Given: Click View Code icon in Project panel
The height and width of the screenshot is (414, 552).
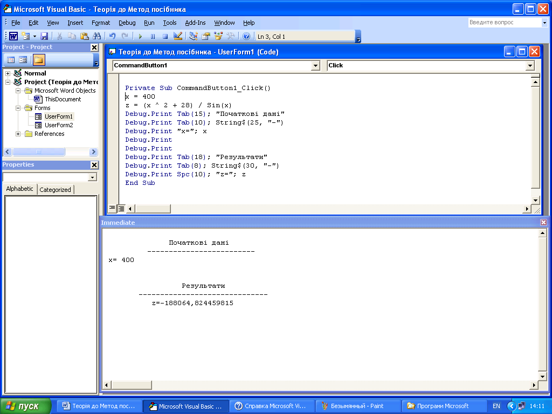Looking at the screenshot, I should pyautogui.click(x=11, y=60).
